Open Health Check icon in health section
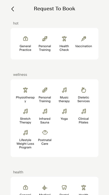Image resolution: width=109 pixels, height=195 pixels. pyautogui.click(x=84, y=187)
